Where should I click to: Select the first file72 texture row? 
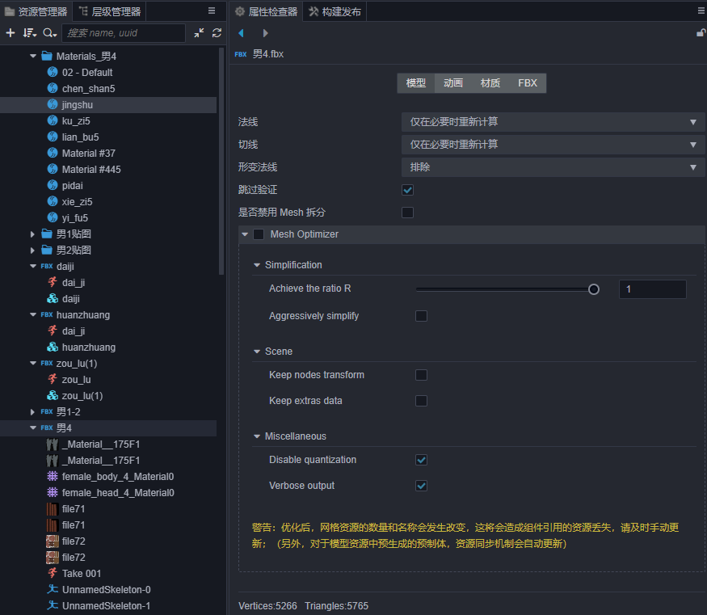point(108,541)
